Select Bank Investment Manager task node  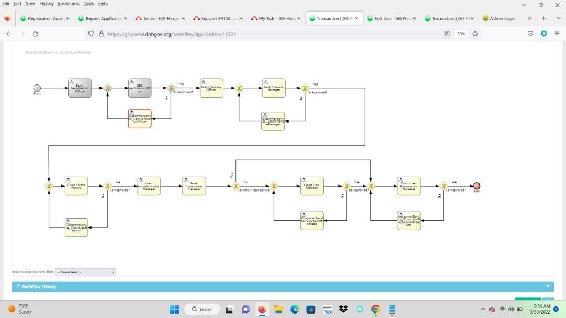(194, 186)
